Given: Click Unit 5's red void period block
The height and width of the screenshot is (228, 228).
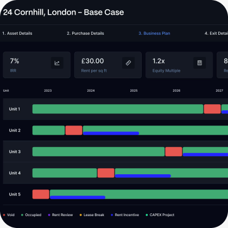Looking at the screenshot, I should point(41,194).
